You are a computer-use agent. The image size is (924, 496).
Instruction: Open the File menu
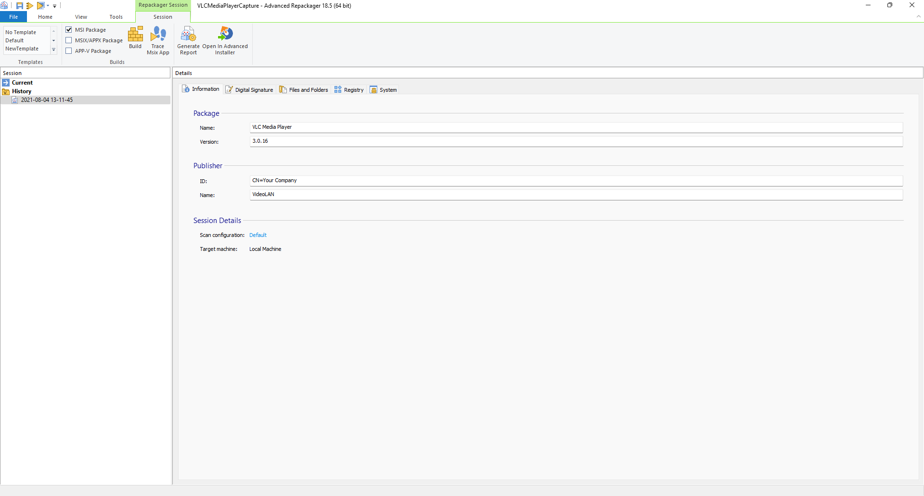(13, 17)
